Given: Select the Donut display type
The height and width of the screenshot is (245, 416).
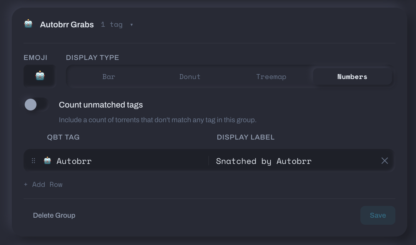Looking at the screenshot, I should (190, 77).
